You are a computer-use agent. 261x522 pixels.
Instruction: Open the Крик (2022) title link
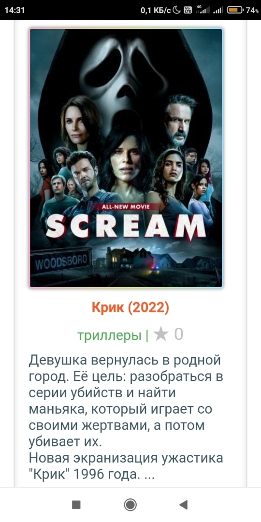coord(130,308)
